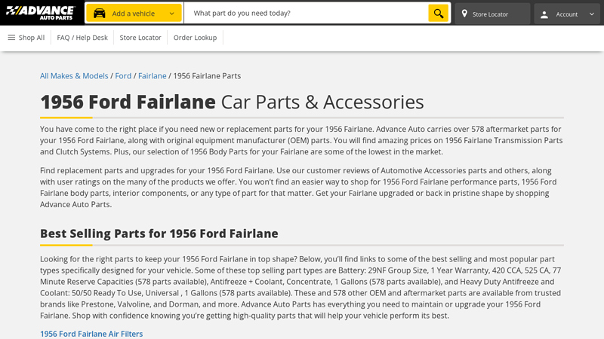604x339 pixels.
Task: Click the 'Best Selling Parts for 1956 Ford Fairlane' heading
Action: 159,234
